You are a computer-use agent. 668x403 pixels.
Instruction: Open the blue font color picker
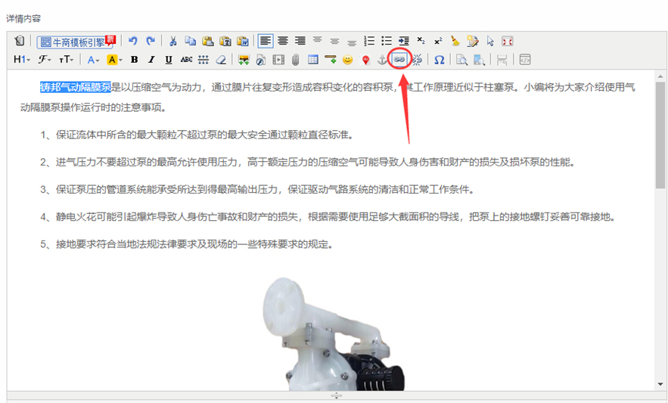coord(93,60)
